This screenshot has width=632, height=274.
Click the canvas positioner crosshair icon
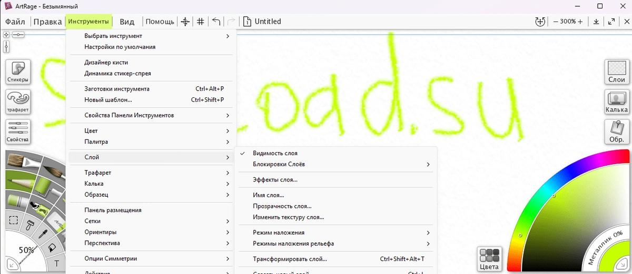click(x=185, y=22)
